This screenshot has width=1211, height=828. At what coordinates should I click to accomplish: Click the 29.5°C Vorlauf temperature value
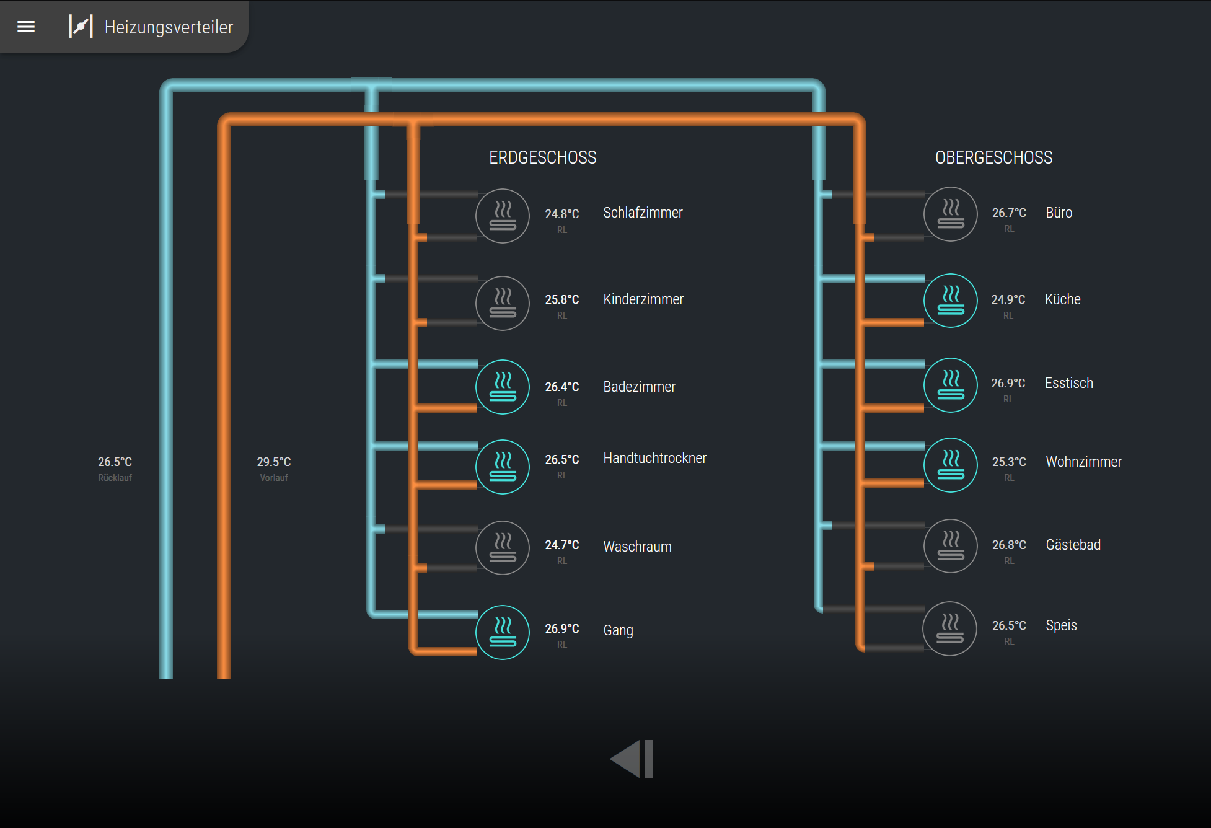pos(274,462)
